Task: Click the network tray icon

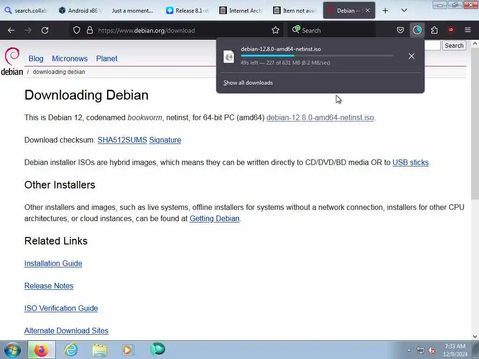Action: 421,351
